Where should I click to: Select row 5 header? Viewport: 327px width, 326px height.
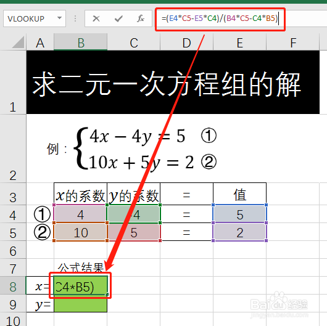(13, 232)
